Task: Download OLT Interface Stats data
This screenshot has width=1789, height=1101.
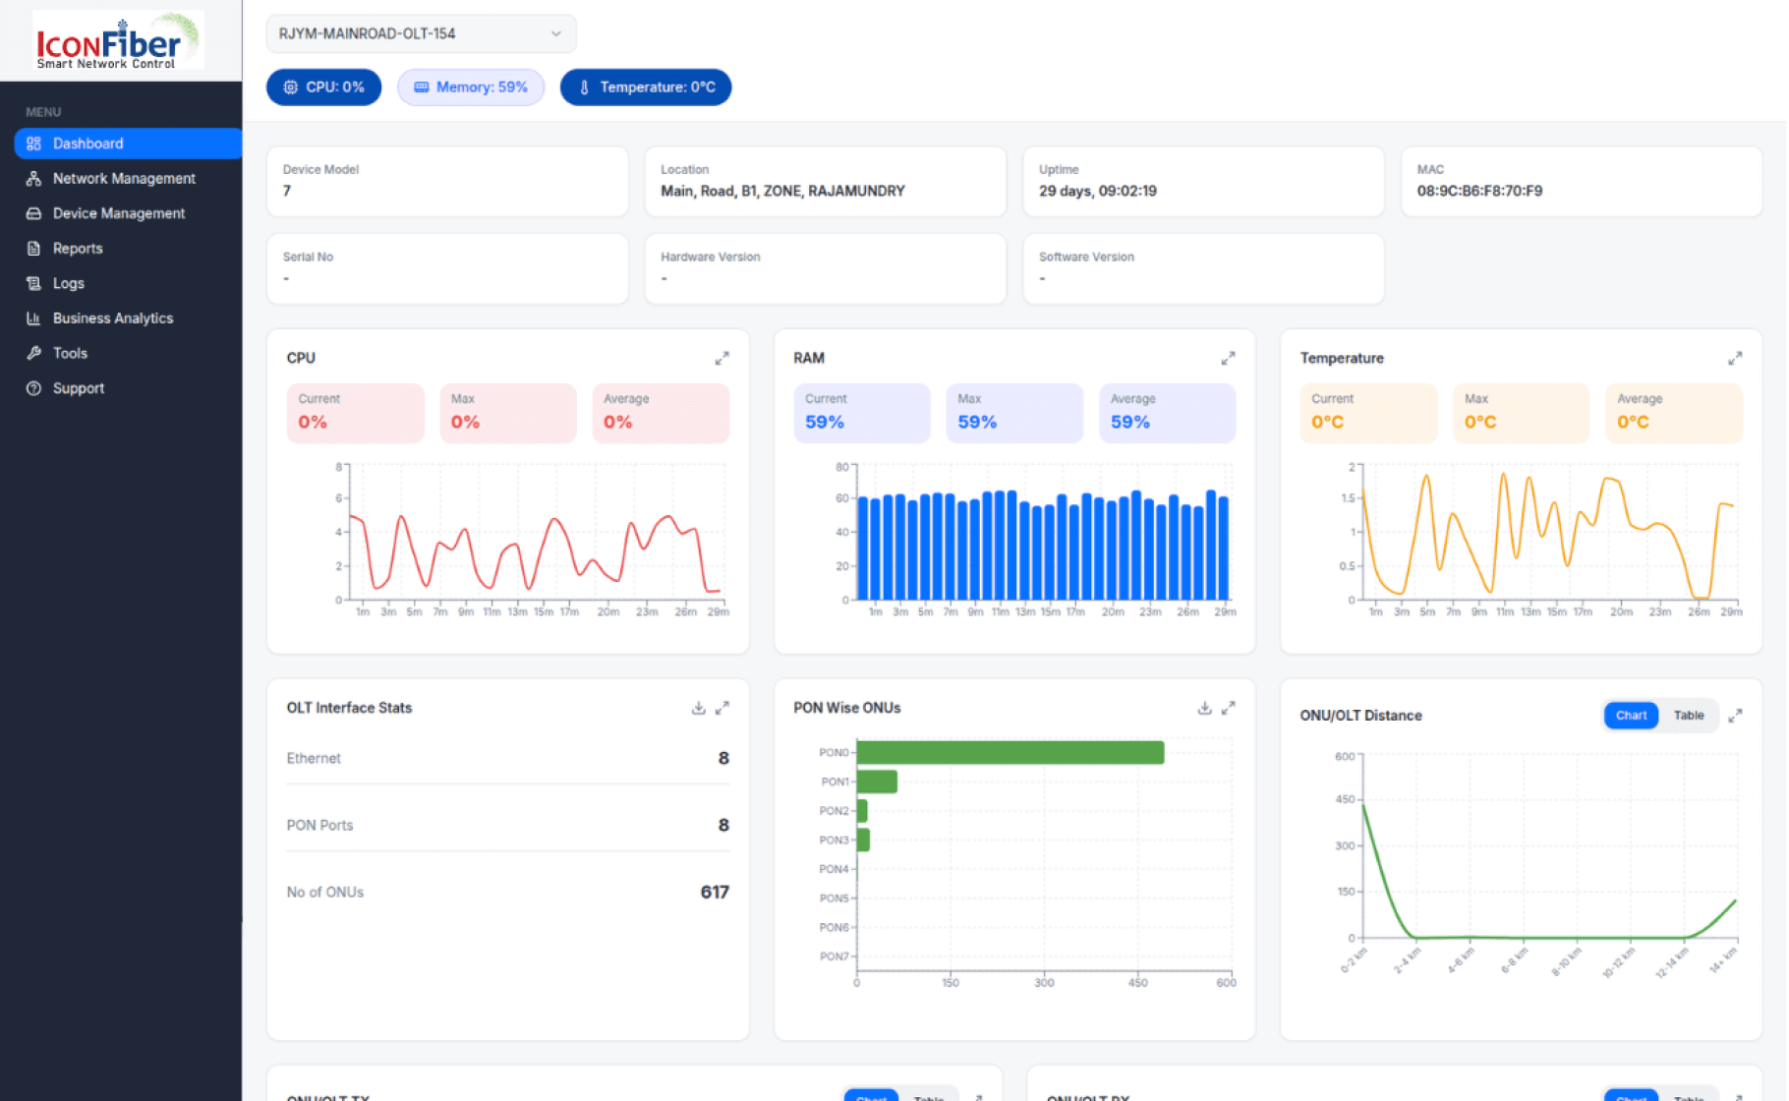Action: (x=698, y=708)
